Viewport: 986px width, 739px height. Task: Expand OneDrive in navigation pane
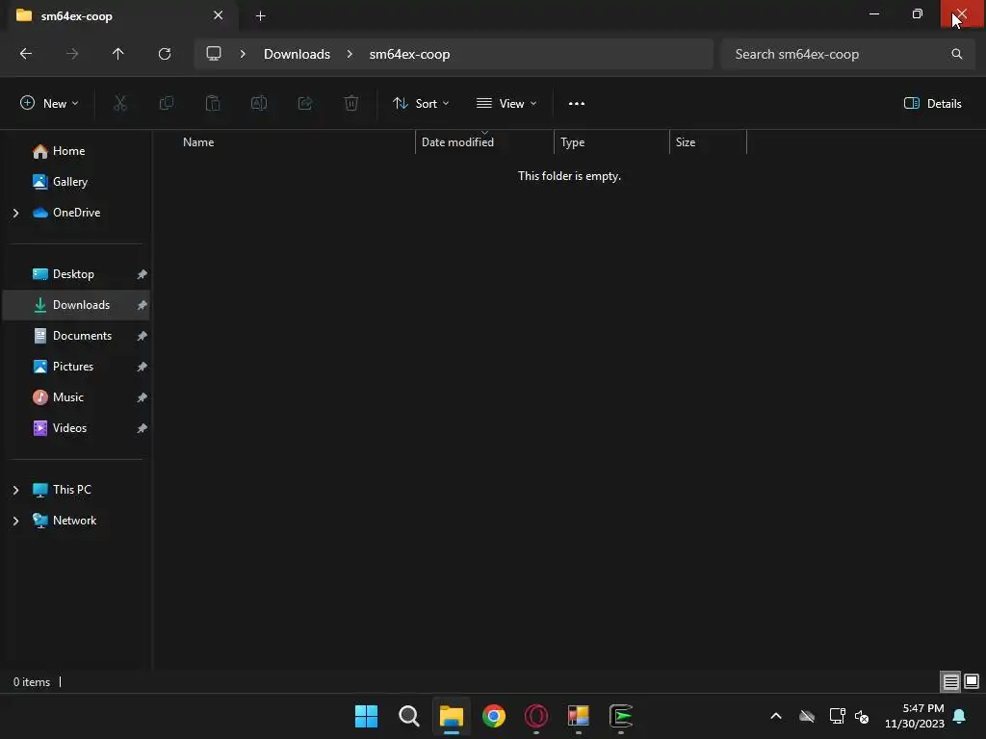pos(15,213)
